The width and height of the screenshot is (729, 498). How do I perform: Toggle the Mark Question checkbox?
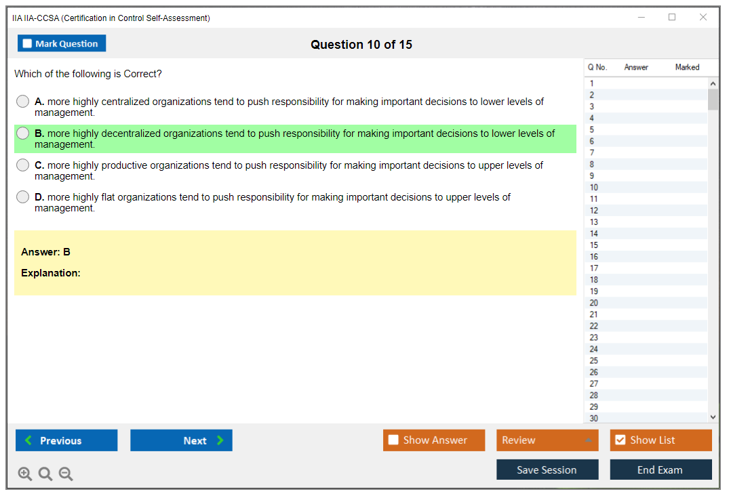(x=28, y=44)
